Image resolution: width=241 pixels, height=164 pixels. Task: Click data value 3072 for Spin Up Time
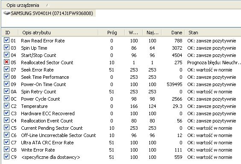click(177, 48)
